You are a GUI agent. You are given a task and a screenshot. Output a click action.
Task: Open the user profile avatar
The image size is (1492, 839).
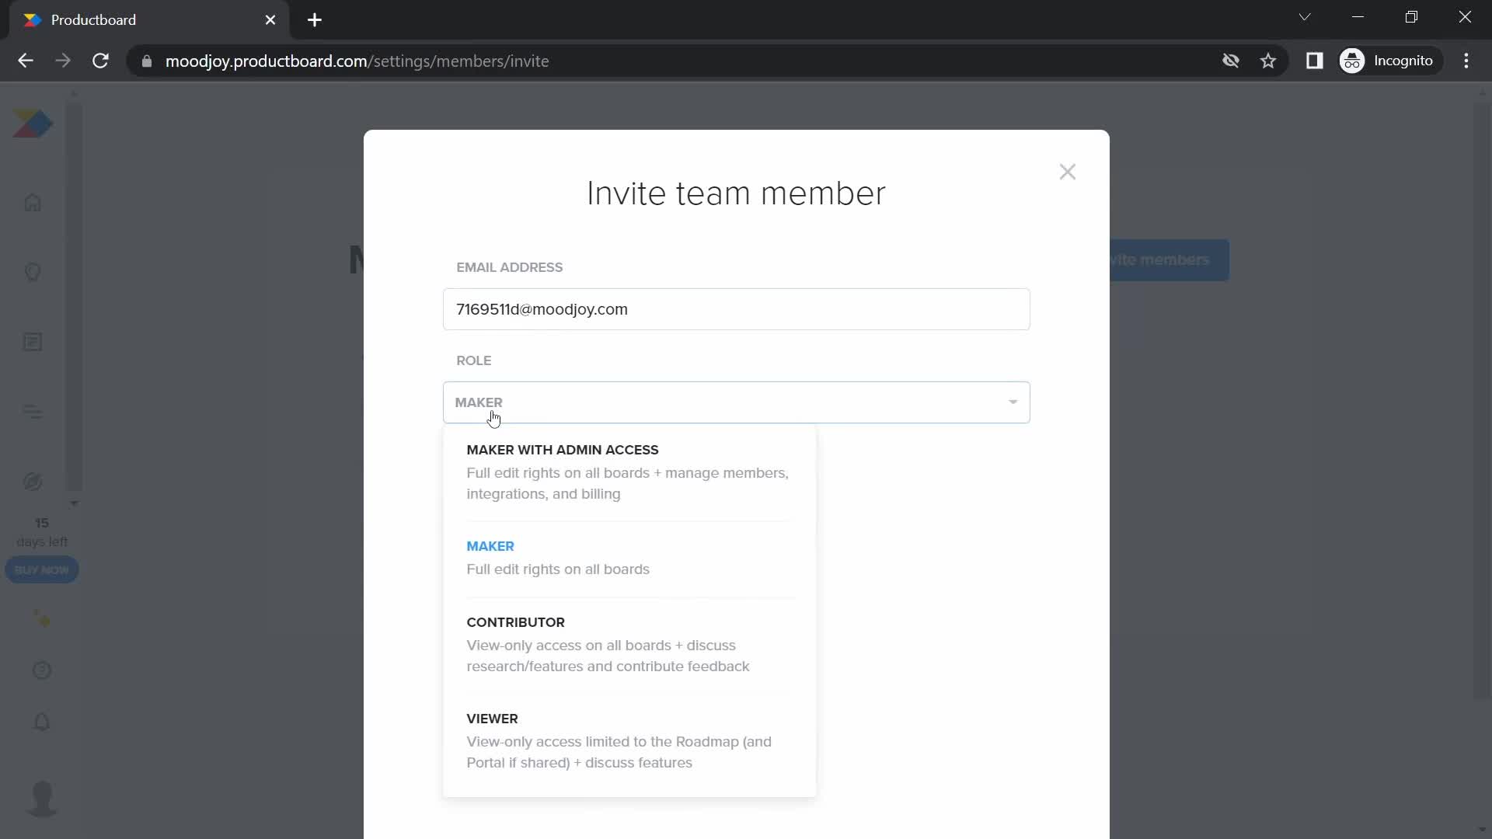tap(42, 799)
